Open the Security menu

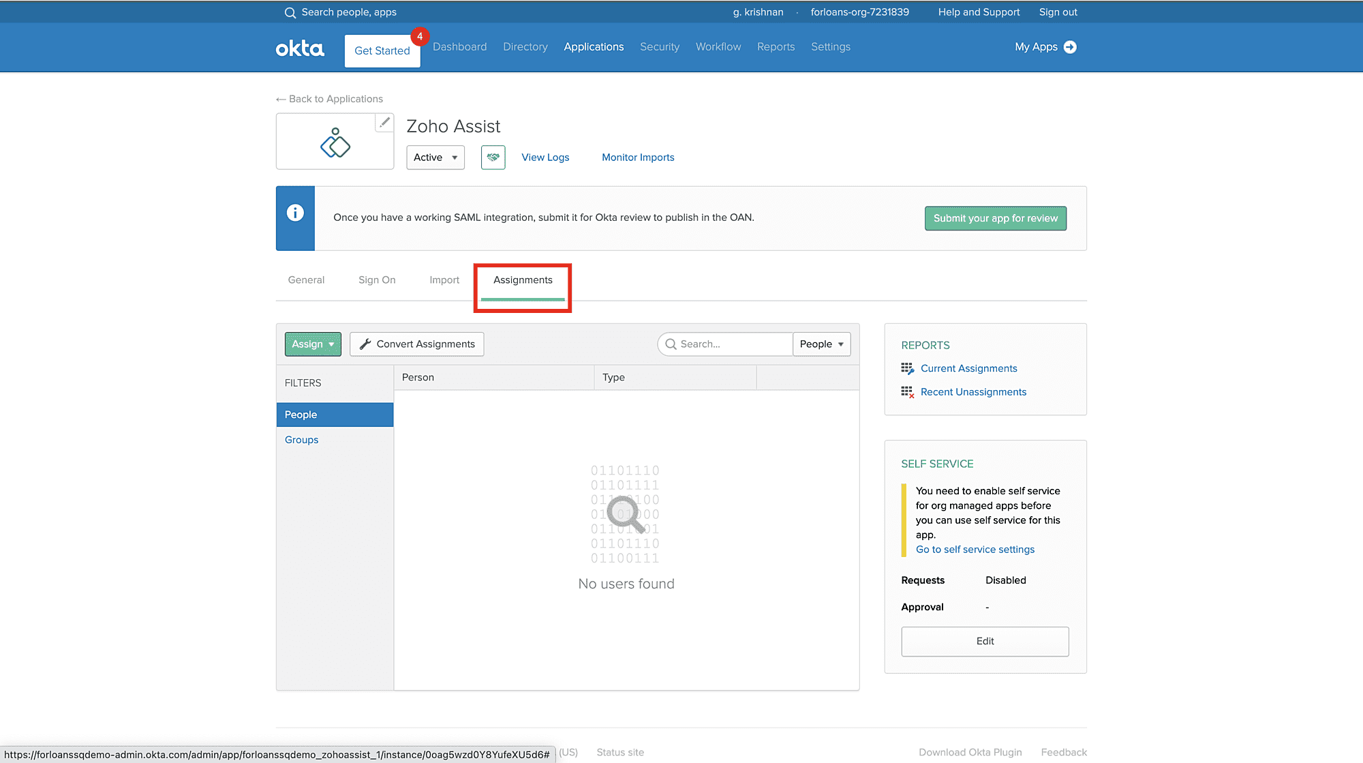pos(659,47)
